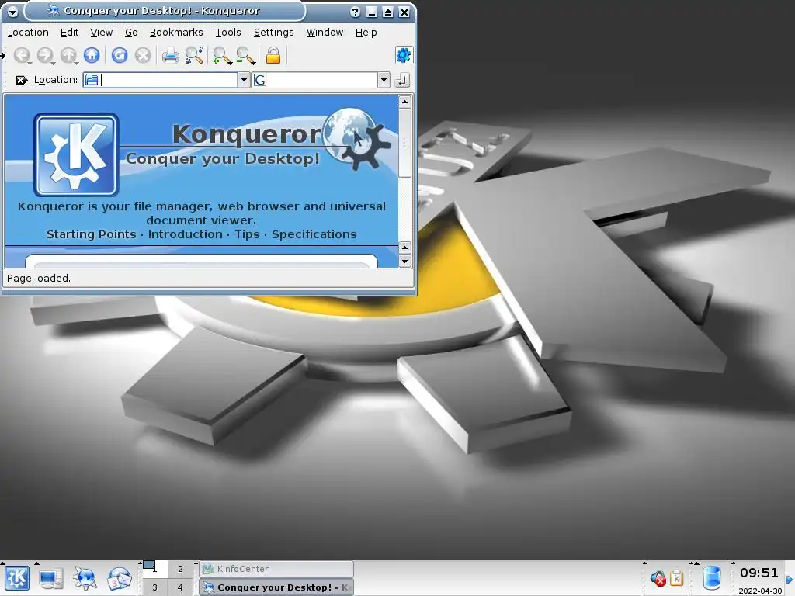Viewport: 795px width, 596px height.
Task: Follow the Introduction link
Action: pyautogui.click(x=185, y=234)
